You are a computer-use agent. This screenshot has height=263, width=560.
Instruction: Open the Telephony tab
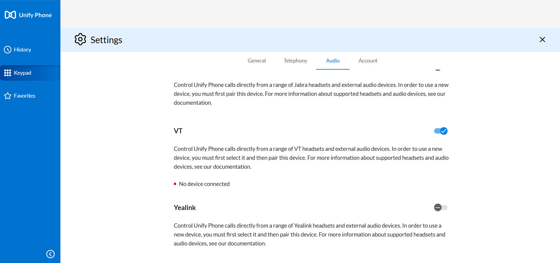[x=295, y=61]
